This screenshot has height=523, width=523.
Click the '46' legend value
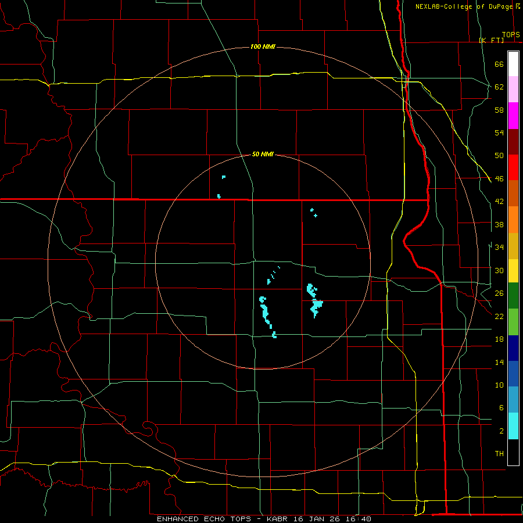click(x=499, y=179)
